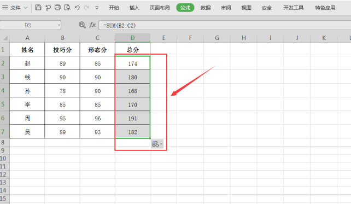Expand the quick access toolbar dropdown
Viewport: 351px width, 204px height.
(x=97, y=8)
